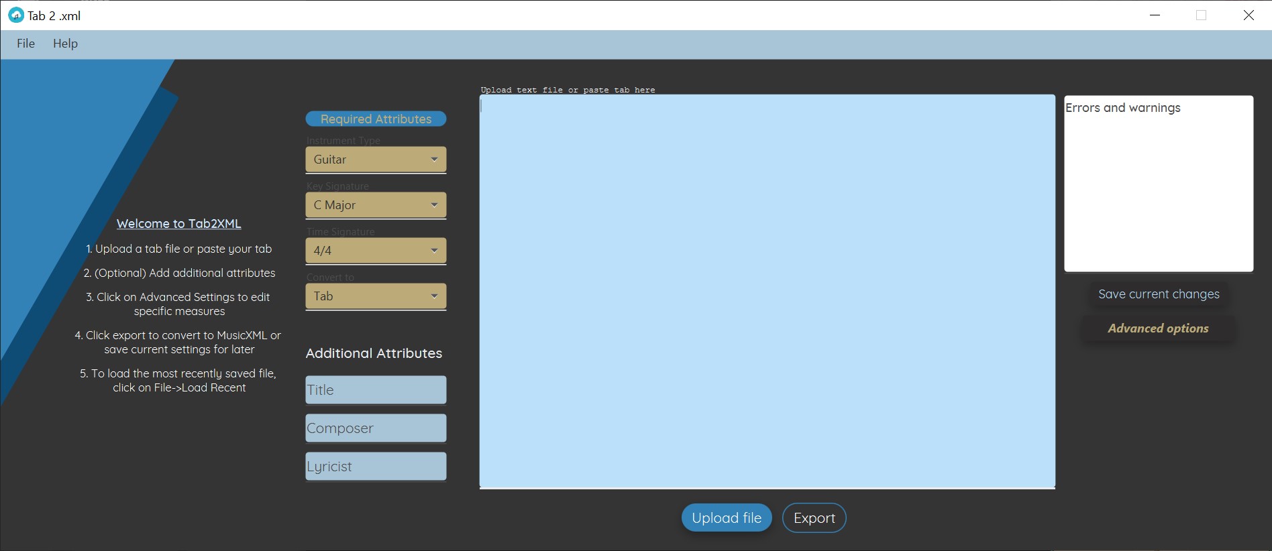This screenshot has height=551, width=1272.
Task: Click the Upload file button
Action: coord(727,518)
